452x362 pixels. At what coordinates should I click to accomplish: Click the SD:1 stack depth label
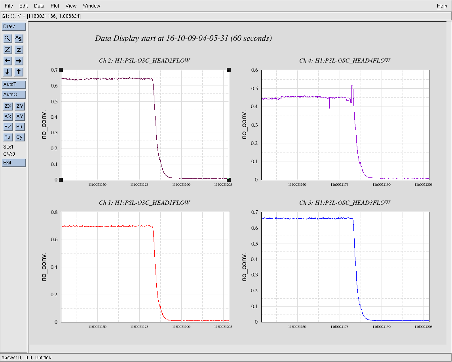8,147
